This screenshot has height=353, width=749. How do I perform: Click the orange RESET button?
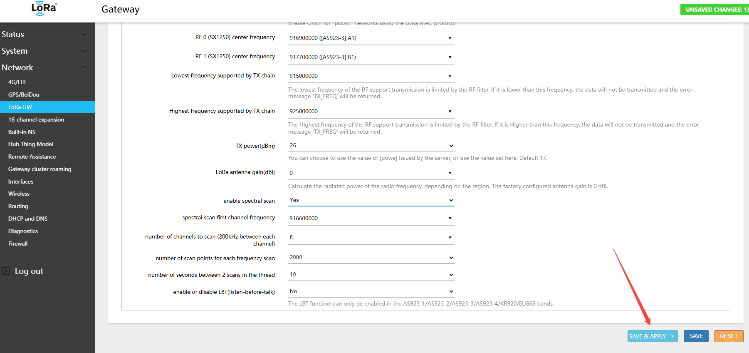pos(729,336)
